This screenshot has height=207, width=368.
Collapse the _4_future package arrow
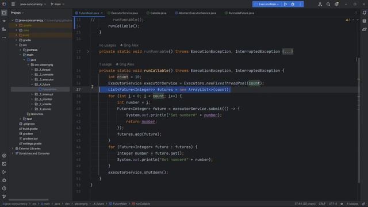point(32,85)
